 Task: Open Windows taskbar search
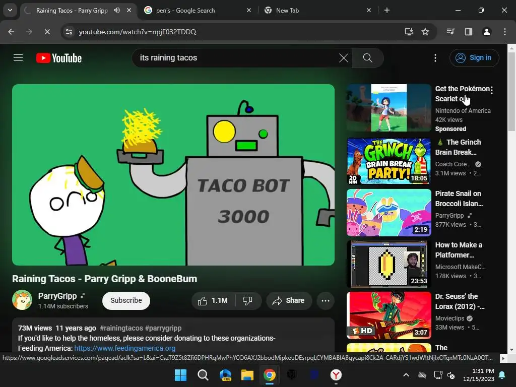203,375
